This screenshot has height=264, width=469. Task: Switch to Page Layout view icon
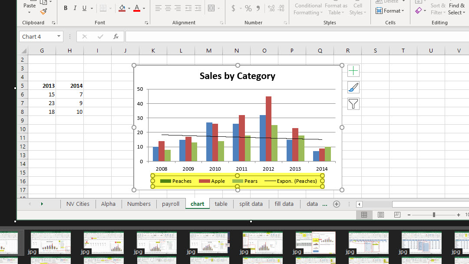coord(381,215)
